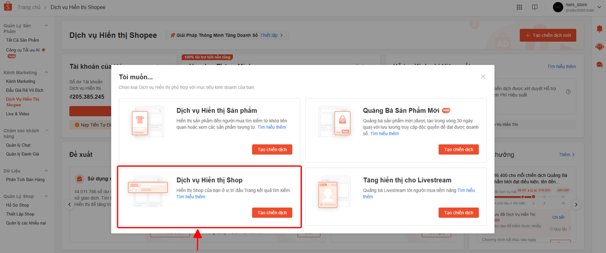The width and height of the screenshot is (606, 253).
Task: Go to Trang chủ breadcrumb
Action: [29, 7]
